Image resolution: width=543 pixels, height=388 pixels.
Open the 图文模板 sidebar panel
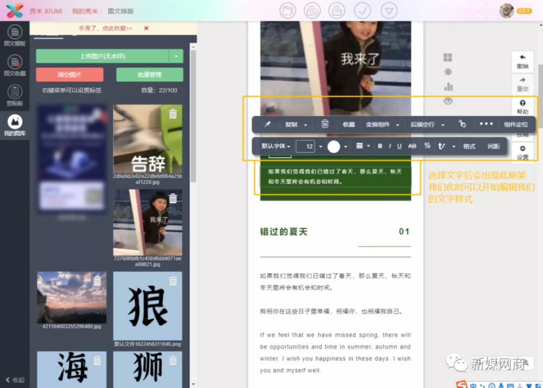(x=15, y=36)
